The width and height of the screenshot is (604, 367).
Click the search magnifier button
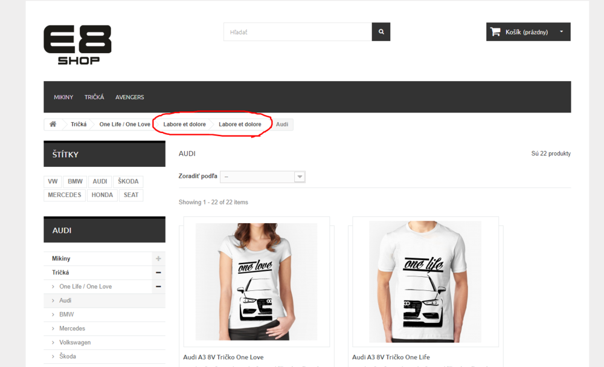pyautogui.click(x=381, y=31)
